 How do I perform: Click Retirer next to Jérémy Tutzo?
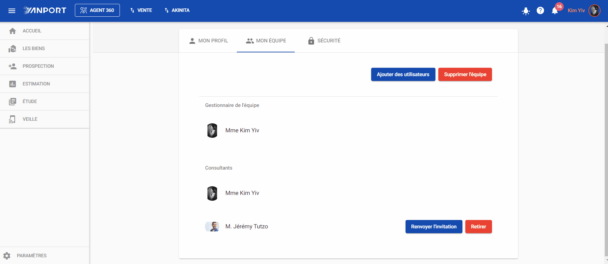[478, 226]
